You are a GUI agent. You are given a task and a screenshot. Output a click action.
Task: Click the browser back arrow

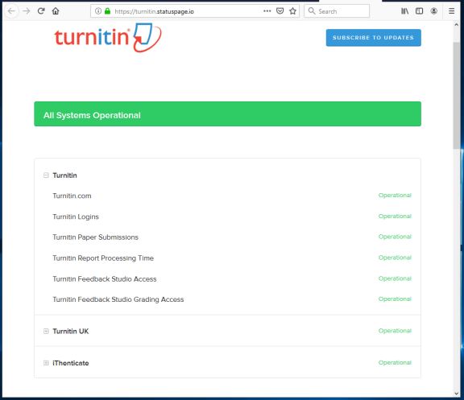pyautogui.click(x=11, y=11)
